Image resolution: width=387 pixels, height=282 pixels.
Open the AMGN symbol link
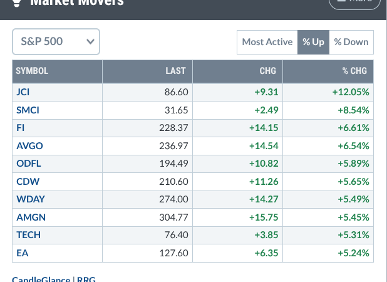click(31, 217)
